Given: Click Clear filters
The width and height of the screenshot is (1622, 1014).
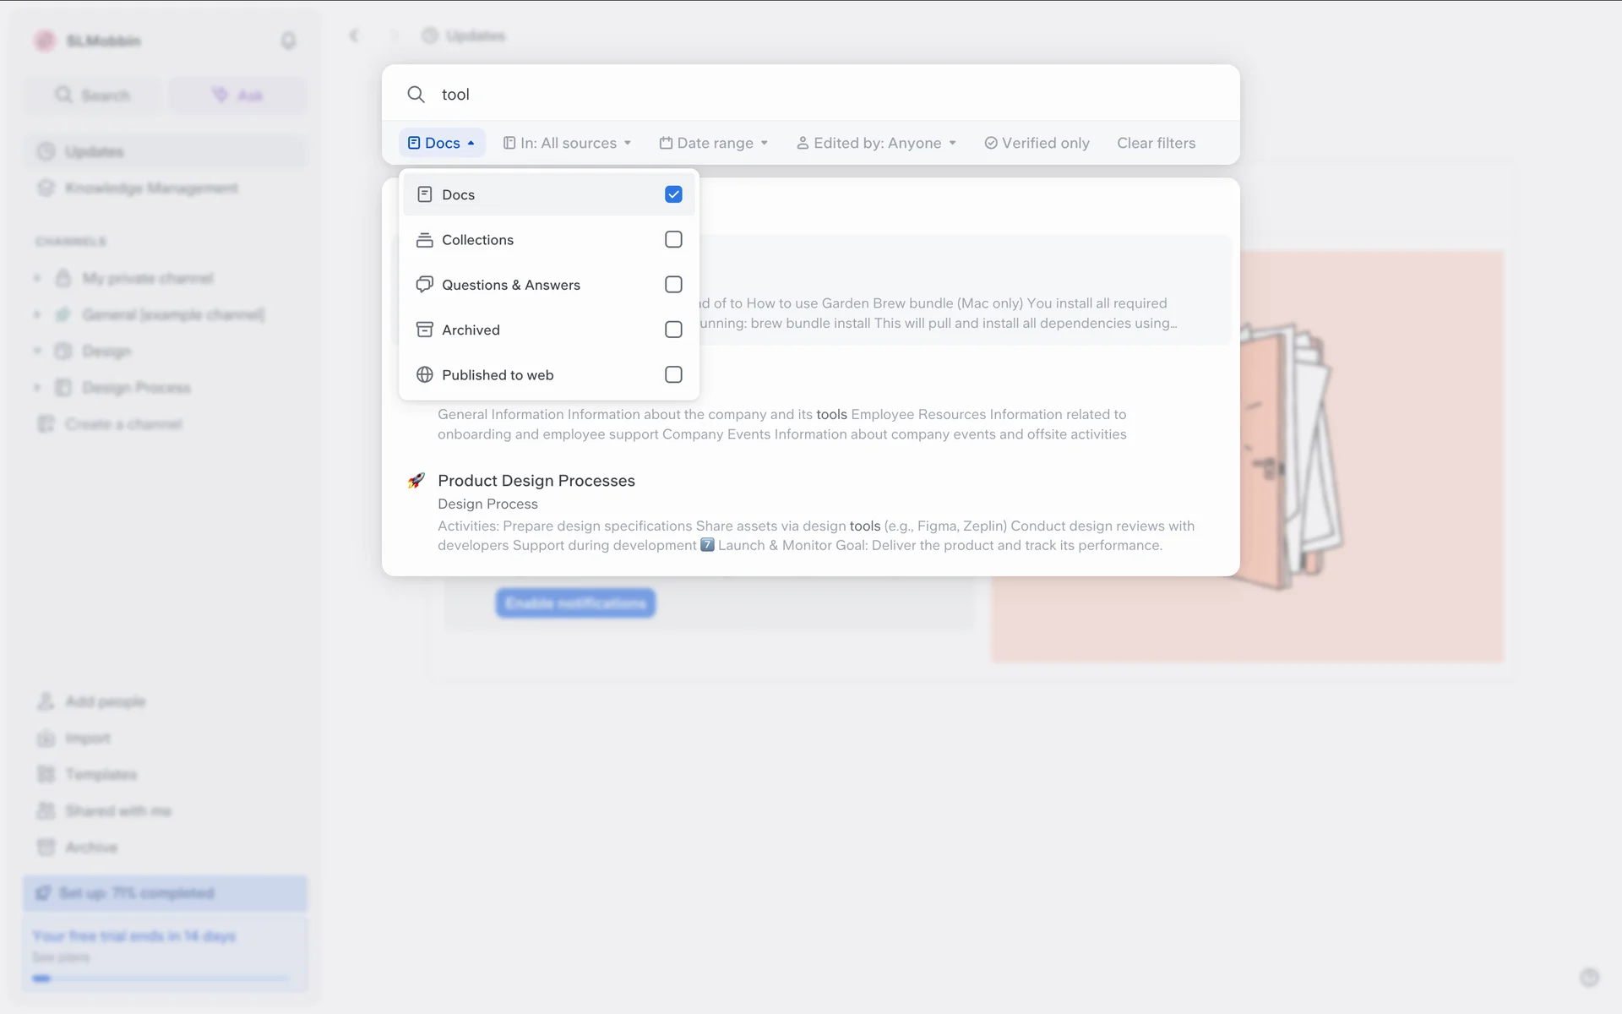Looking at the screenshot, I should [1156, 143].
